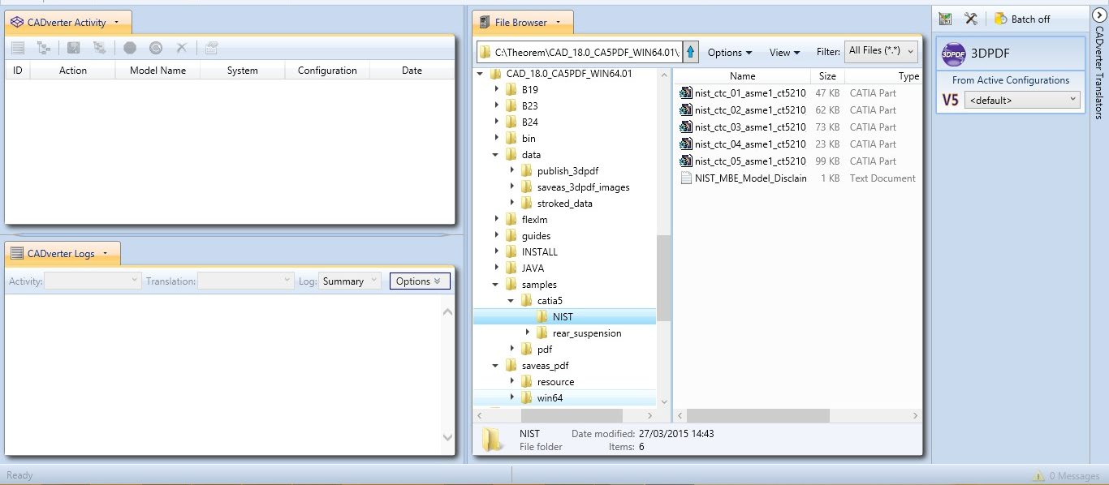
Task: Collapse the samples folder node
Action: click(496, 285)
